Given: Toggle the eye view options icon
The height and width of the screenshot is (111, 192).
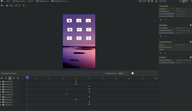Looking at the screenshot, I should click(x=2, y=5).
